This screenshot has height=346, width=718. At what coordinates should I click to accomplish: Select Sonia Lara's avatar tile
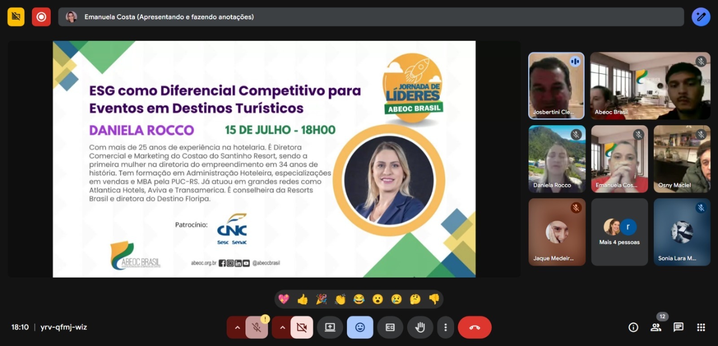682,232
